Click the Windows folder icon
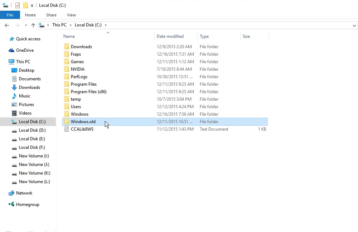The width and height of the screenshot is (358, 232). click(x=67, y=114)
